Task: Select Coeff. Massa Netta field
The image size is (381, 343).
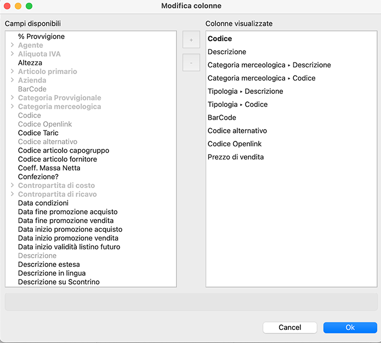Action: pos(49,168)
